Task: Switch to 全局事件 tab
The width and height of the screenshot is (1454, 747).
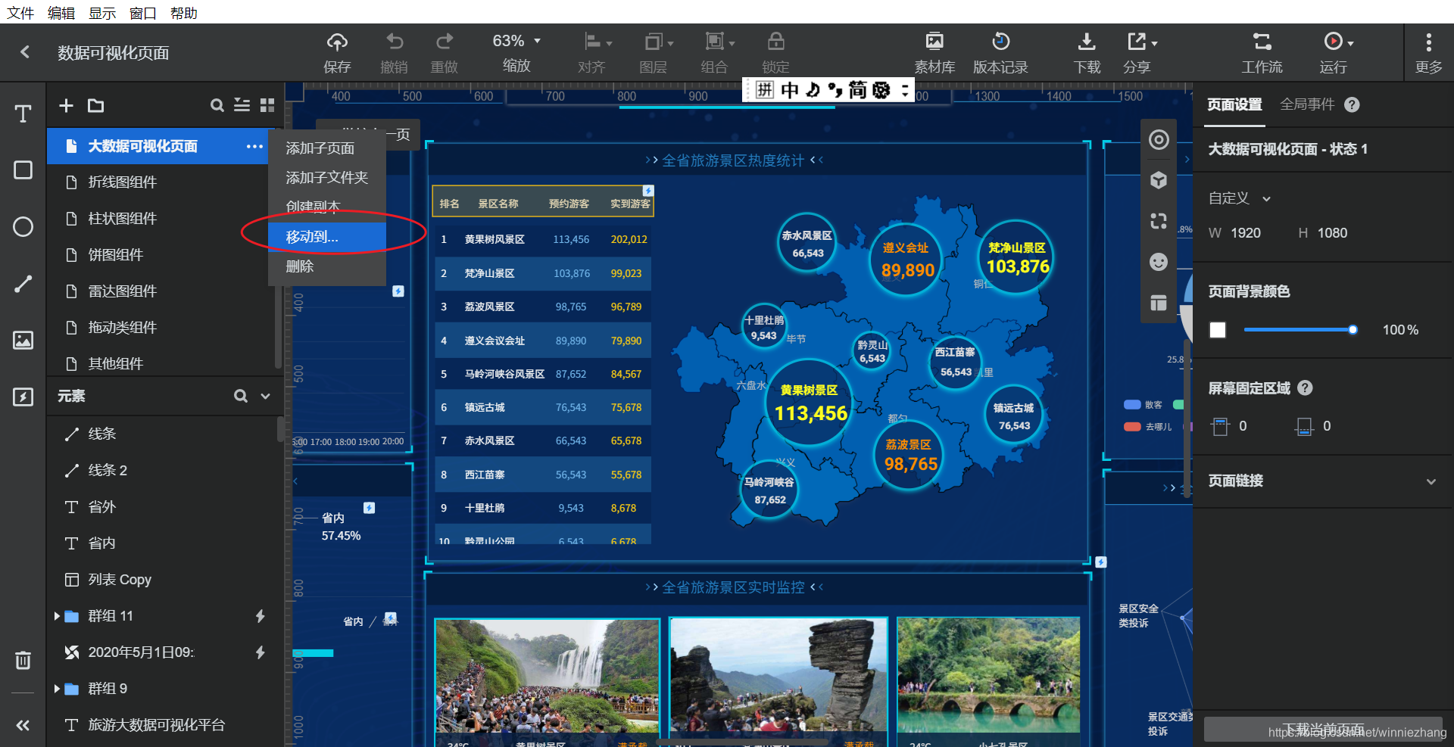Action: 1307,104
